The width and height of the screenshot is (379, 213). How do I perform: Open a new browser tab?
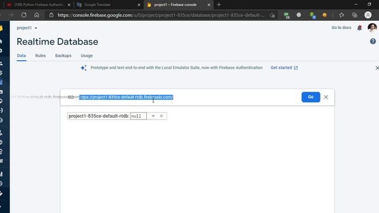click(219, 5)
